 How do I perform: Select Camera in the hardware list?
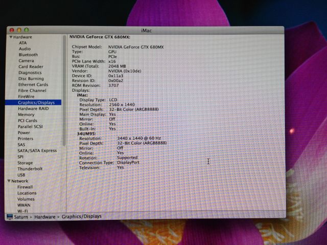tap(26, 61)
